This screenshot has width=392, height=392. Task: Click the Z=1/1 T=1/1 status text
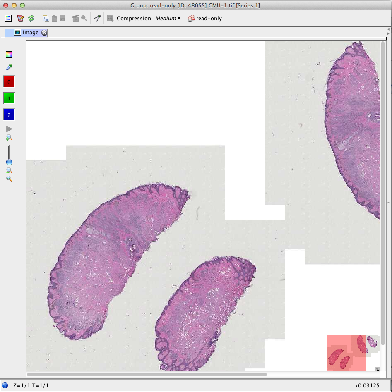tap(31, 385)
